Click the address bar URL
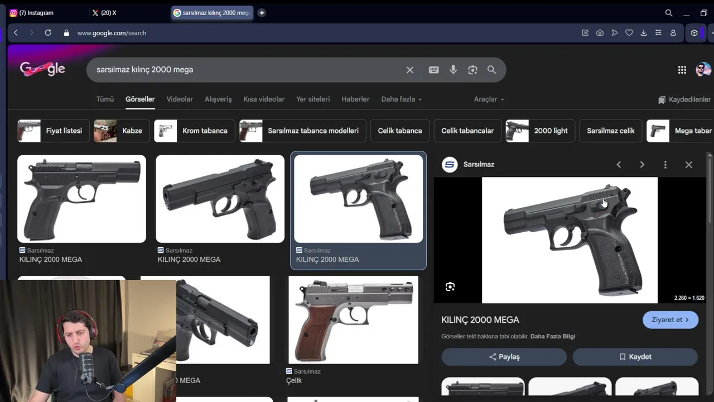Screen dimensions: 714x402 pyautogui.click(x=112, y=33)
